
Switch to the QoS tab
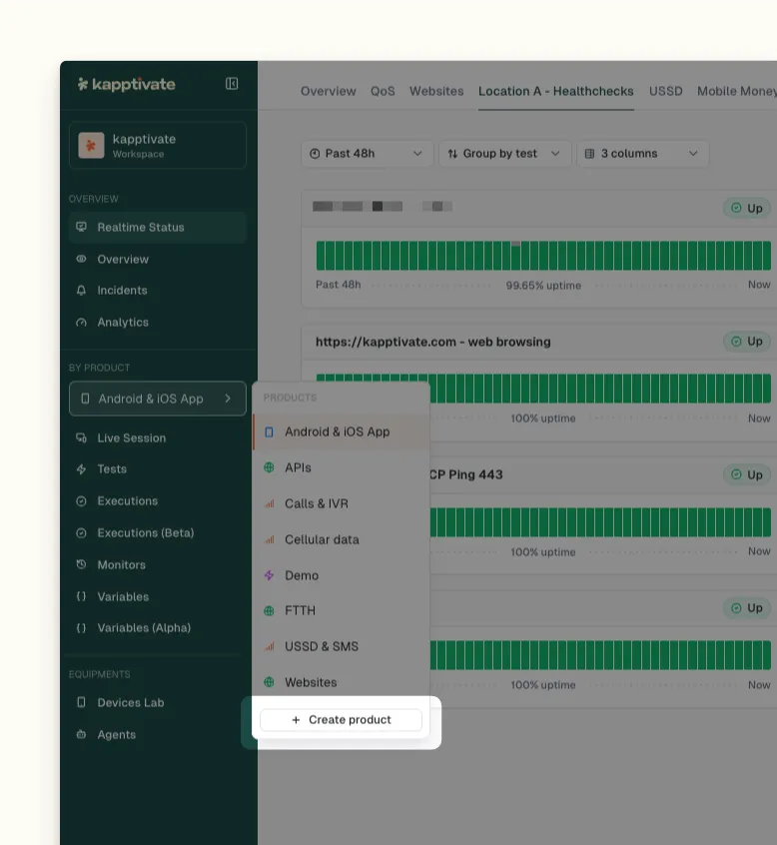(x=383, y=91)
